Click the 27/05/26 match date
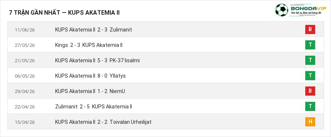This screenshot has width=331, height=137. click(25, 45)
